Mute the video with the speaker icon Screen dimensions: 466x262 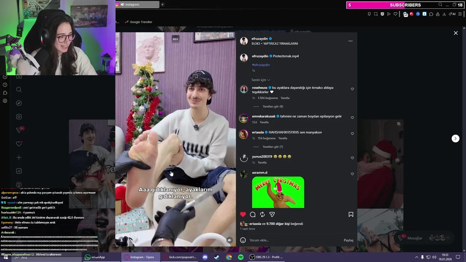(x=229, y=240)
